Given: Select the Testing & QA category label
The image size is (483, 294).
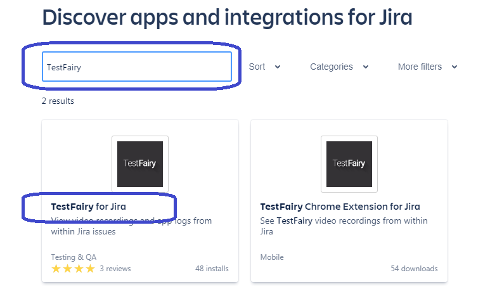Looking at the screenshot, I should pyautogui.click(x=73, y=257).
